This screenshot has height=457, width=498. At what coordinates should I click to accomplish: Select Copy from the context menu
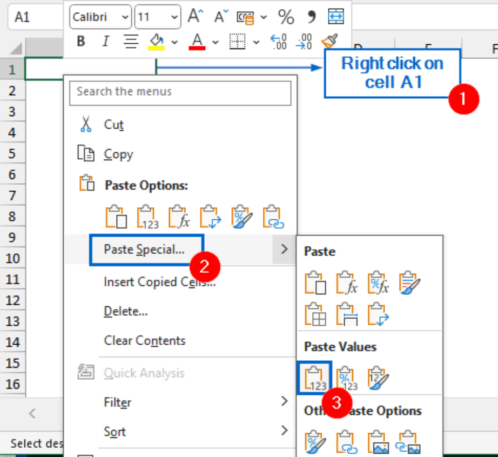[x=118, y=154]
